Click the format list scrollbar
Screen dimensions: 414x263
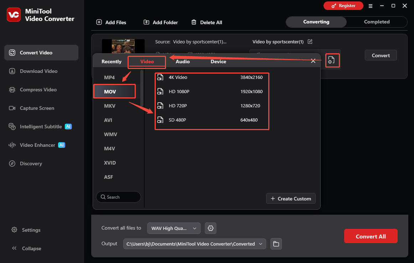[x=142, y=88]
